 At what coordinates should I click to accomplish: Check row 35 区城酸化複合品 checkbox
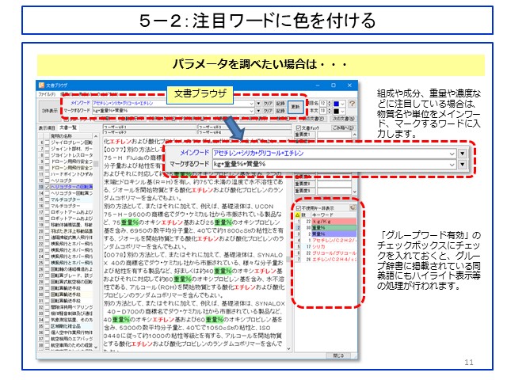click(48, 326)
